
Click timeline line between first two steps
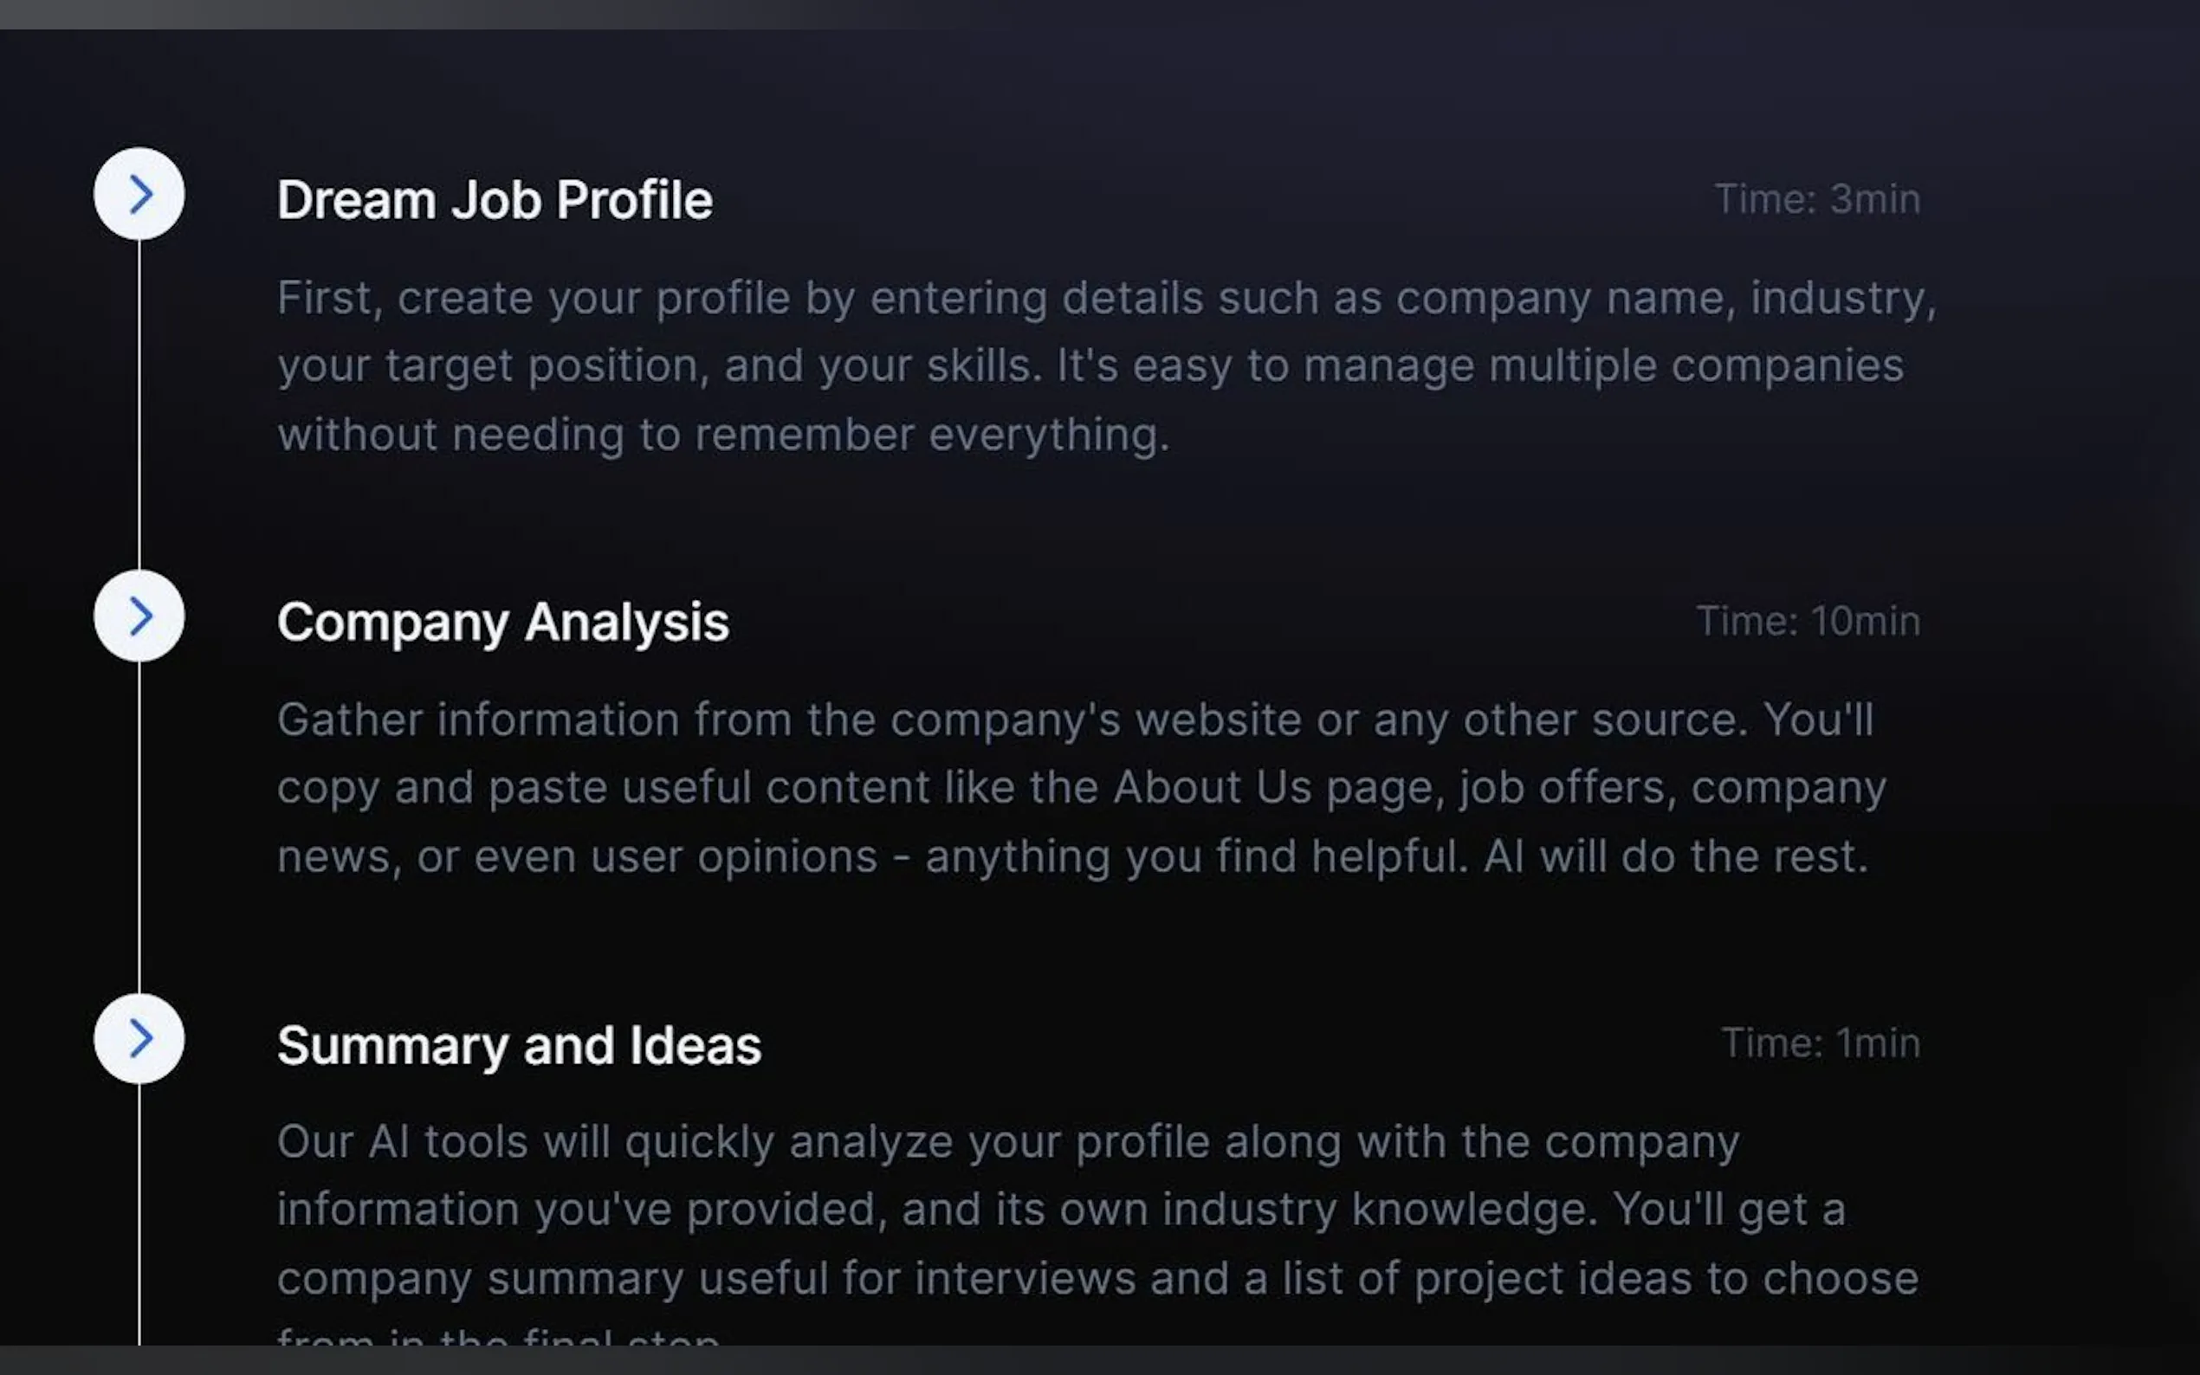tap(139, 404)
